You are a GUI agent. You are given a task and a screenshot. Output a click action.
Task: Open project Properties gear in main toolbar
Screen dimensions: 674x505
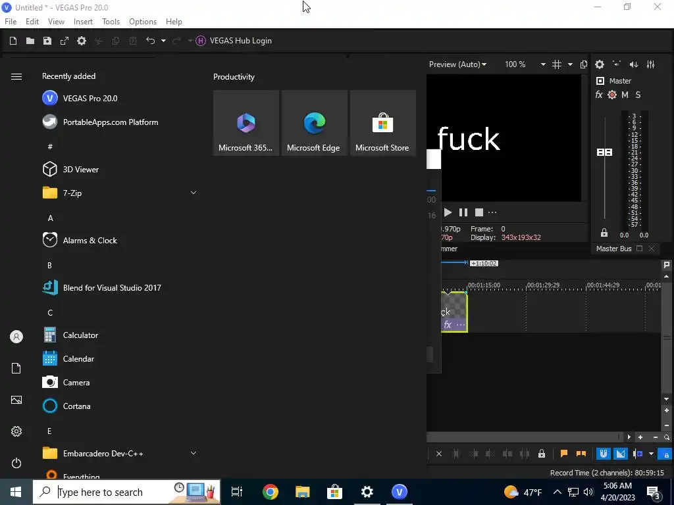pyautogui.click(x=82, y=41)
